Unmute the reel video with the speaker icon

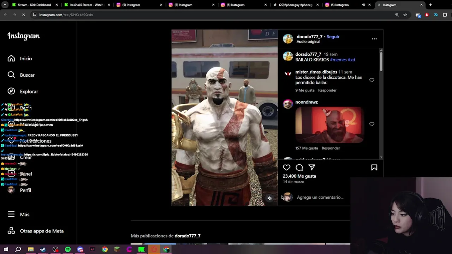pyautogui.click(x=269, y=198)
